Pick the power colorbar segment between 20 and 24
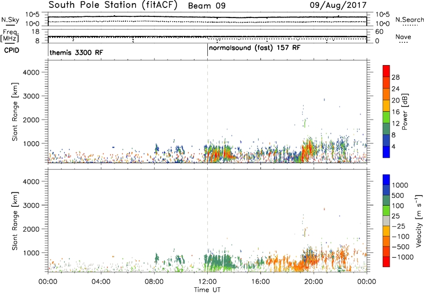 (386, 94)
